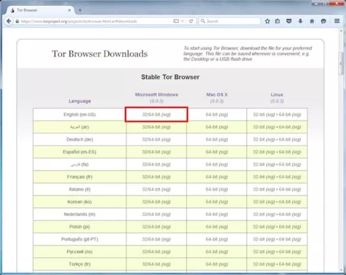
Task: Expand the URL history dropdown arrow
Action: tap(184, 21)
